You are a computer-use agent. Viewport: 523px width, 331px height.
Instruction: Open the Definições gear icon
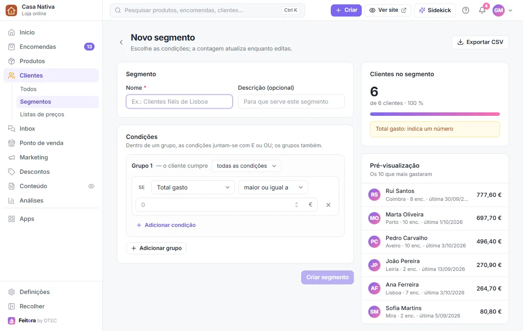pyautogui.click(x=12, y=292)
